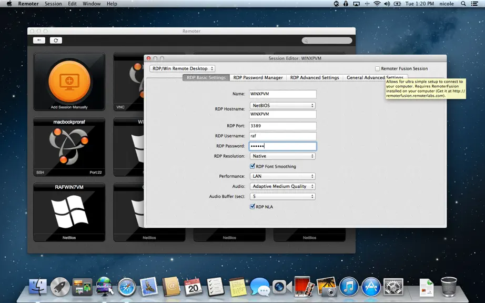The height and width of the screenshot is (303, 485).
Task: Open Spotlight search in the menu bar
Action: (463, 4)
